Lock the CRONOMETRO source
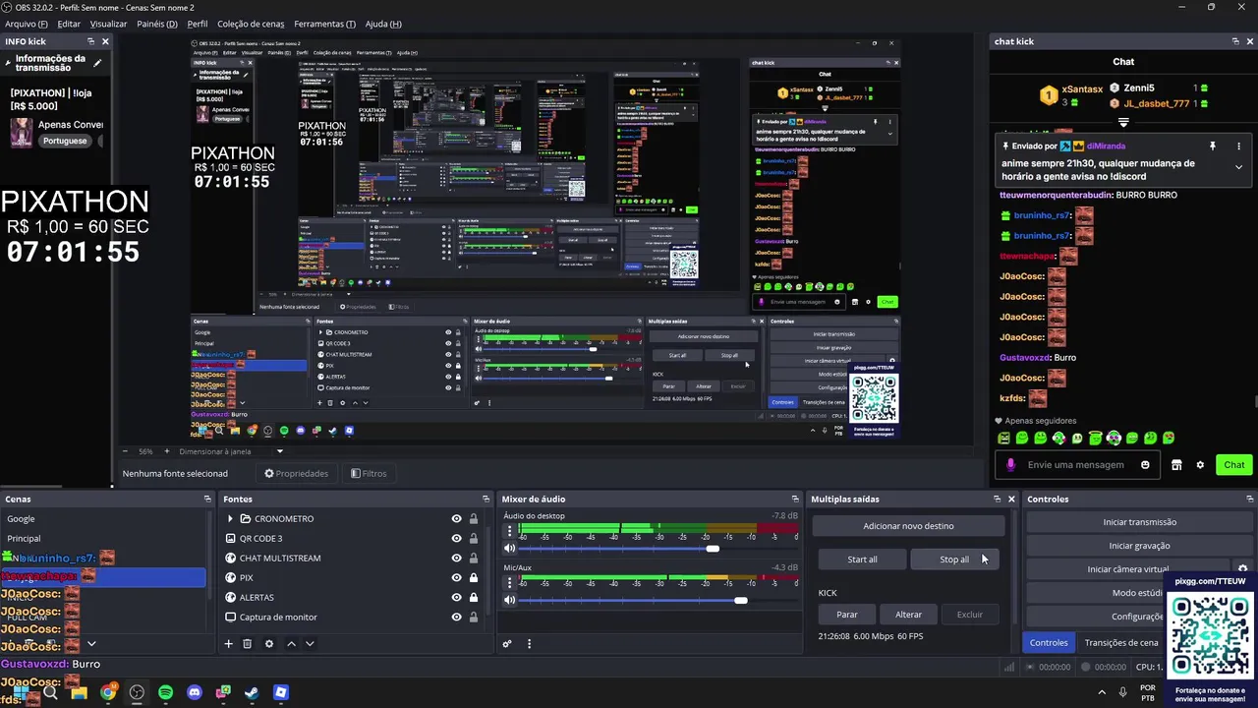This screenshot has width=1258, height=708. (x=474, y=519)
